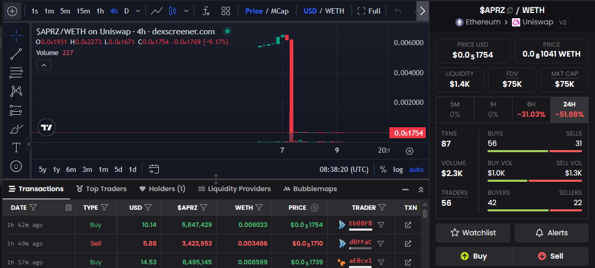Select the text annotation tool
This screenshot has width=595, height=268.
16,148
